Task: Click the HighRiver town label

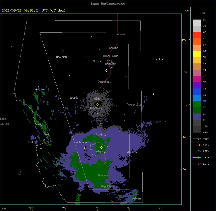Action: [108, 186]
